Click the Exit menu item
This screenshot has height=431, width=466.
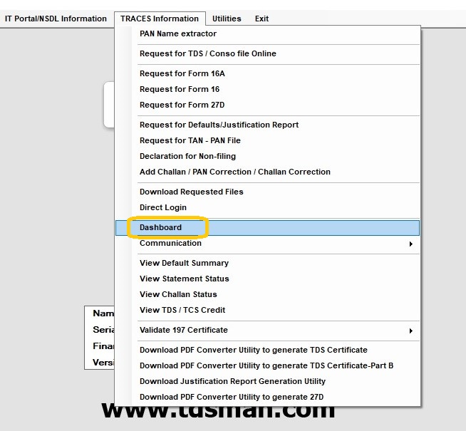point(262,19)
